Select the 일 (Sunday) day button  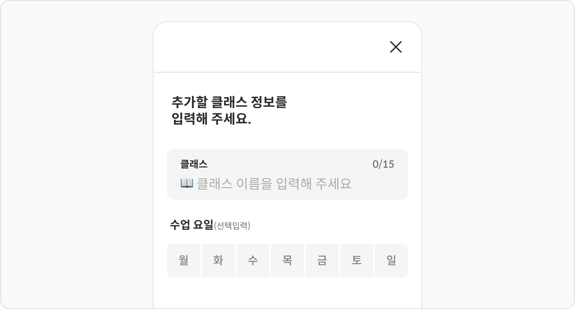(391, 260)
